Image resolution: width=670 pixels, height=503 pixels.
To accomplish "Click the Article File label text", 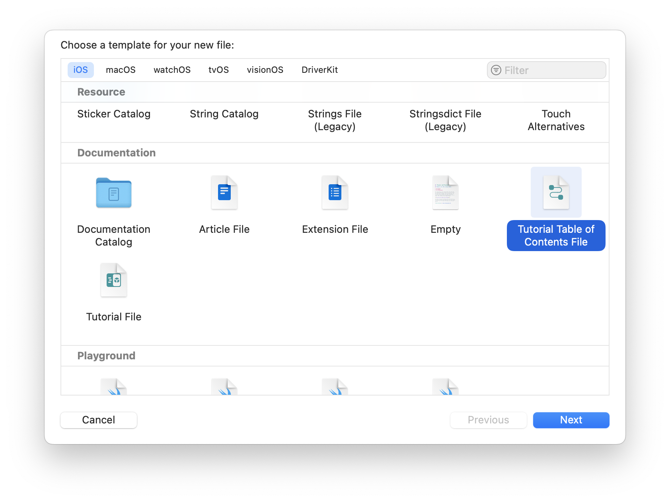I will pos(224,229).
